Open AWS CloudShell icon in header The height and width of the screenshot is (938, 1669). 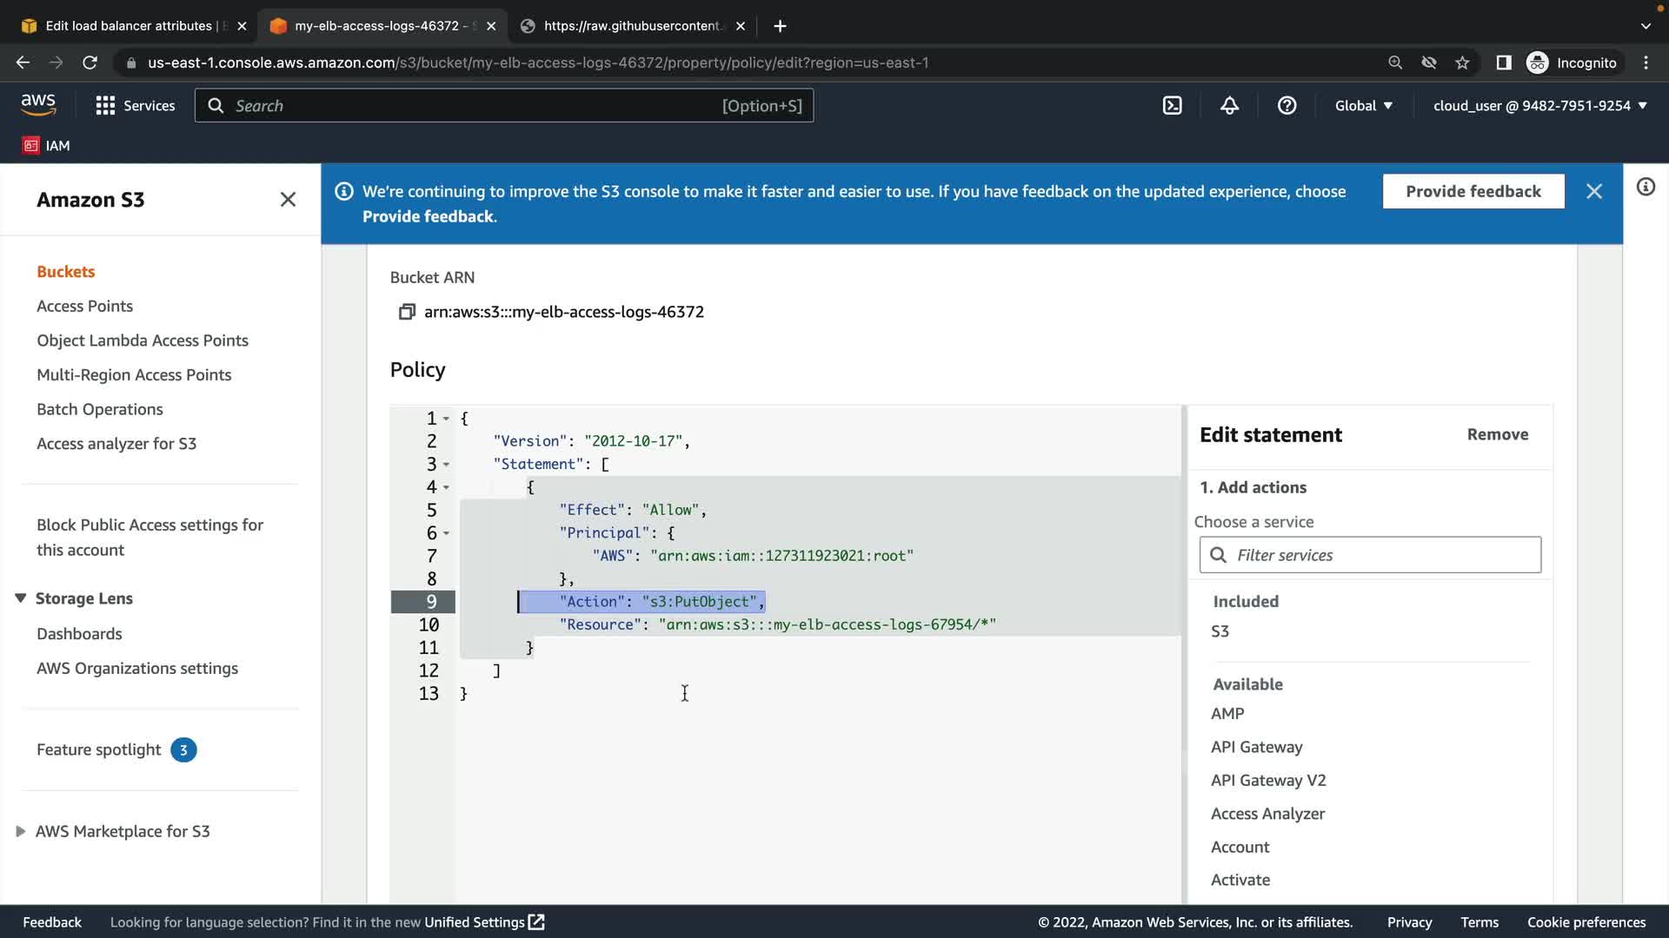coord(1172,106)
